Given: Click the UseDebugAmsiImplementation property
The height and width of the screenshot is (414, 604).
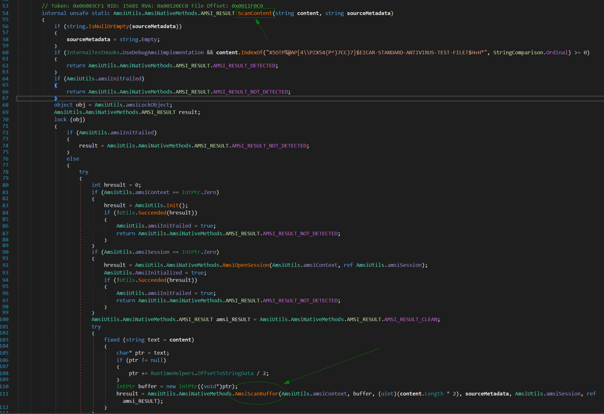Looking at the screenshot, I should point(163,52).
